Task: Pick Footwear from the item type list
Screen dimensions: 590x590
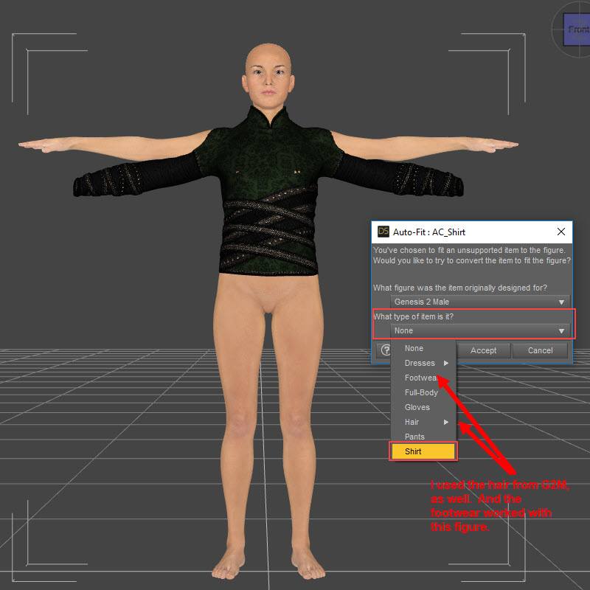Action: pos(420,378)
